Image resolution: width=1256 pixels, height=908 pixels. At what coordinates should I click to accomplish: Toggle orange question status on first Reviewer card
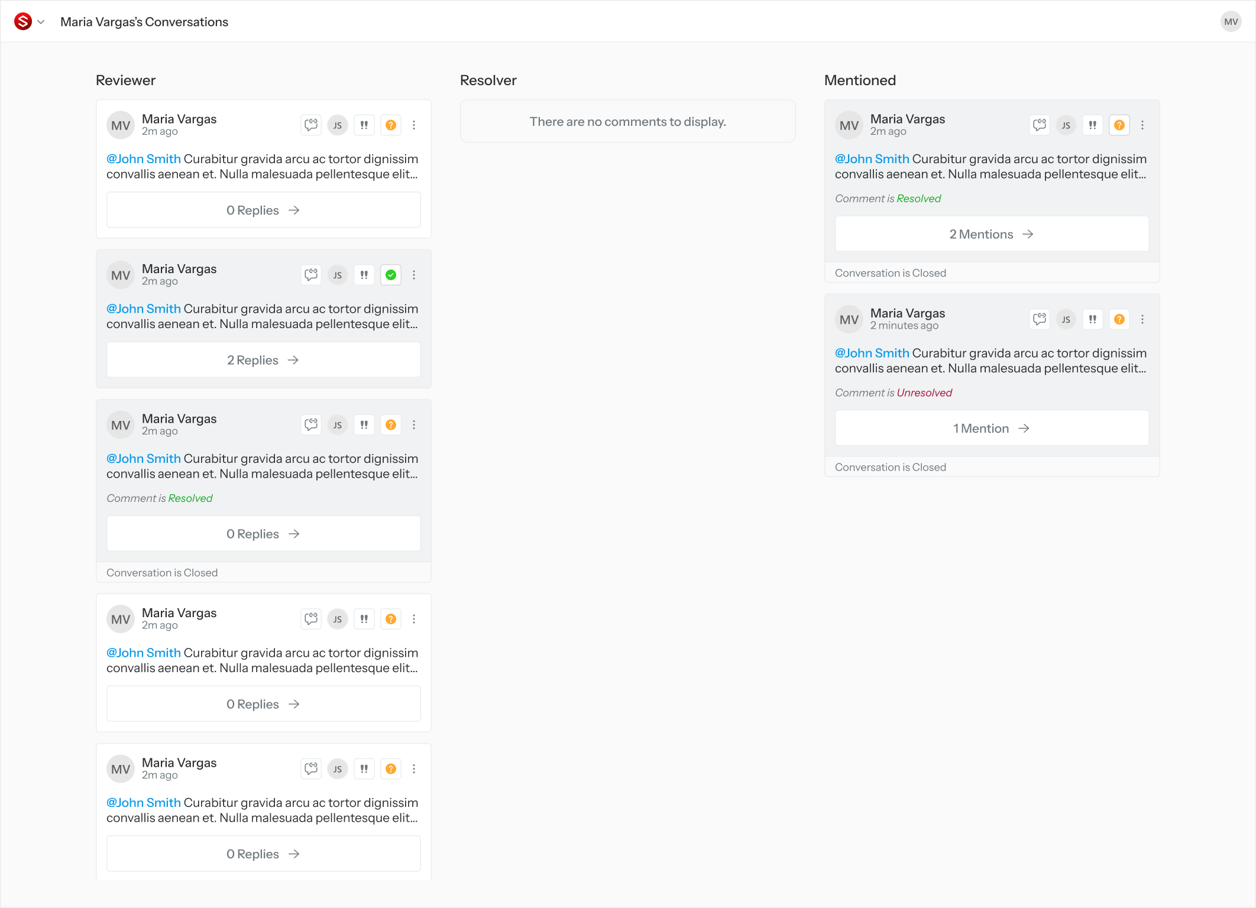(x=391, y=125)
